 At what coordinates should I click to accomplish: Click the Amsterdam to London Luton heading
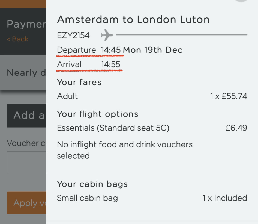pos(133,19)
